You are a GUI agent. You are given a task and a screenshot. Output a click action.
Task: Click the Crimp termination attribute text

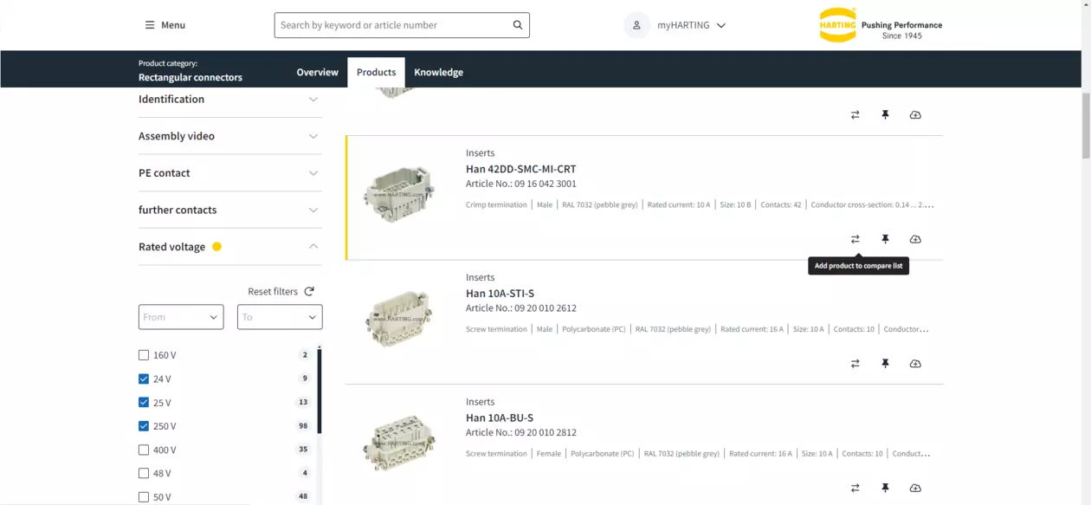pyautogui.click(x=496, y=205)
